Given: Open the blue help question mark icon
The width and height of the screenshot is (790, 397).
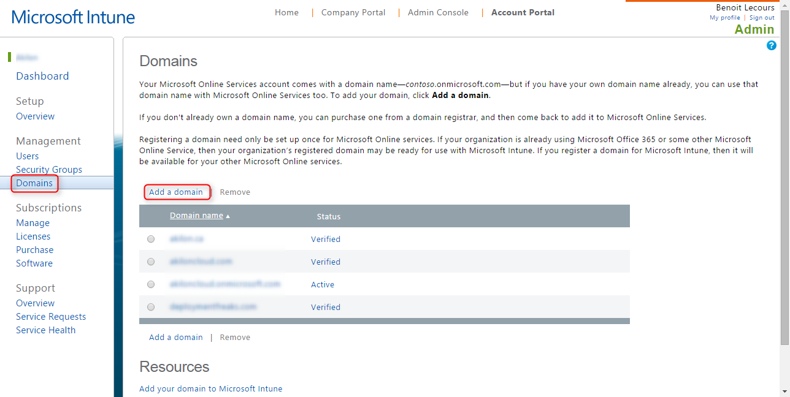Looking at the screenshot, I should tap(772, 45).
